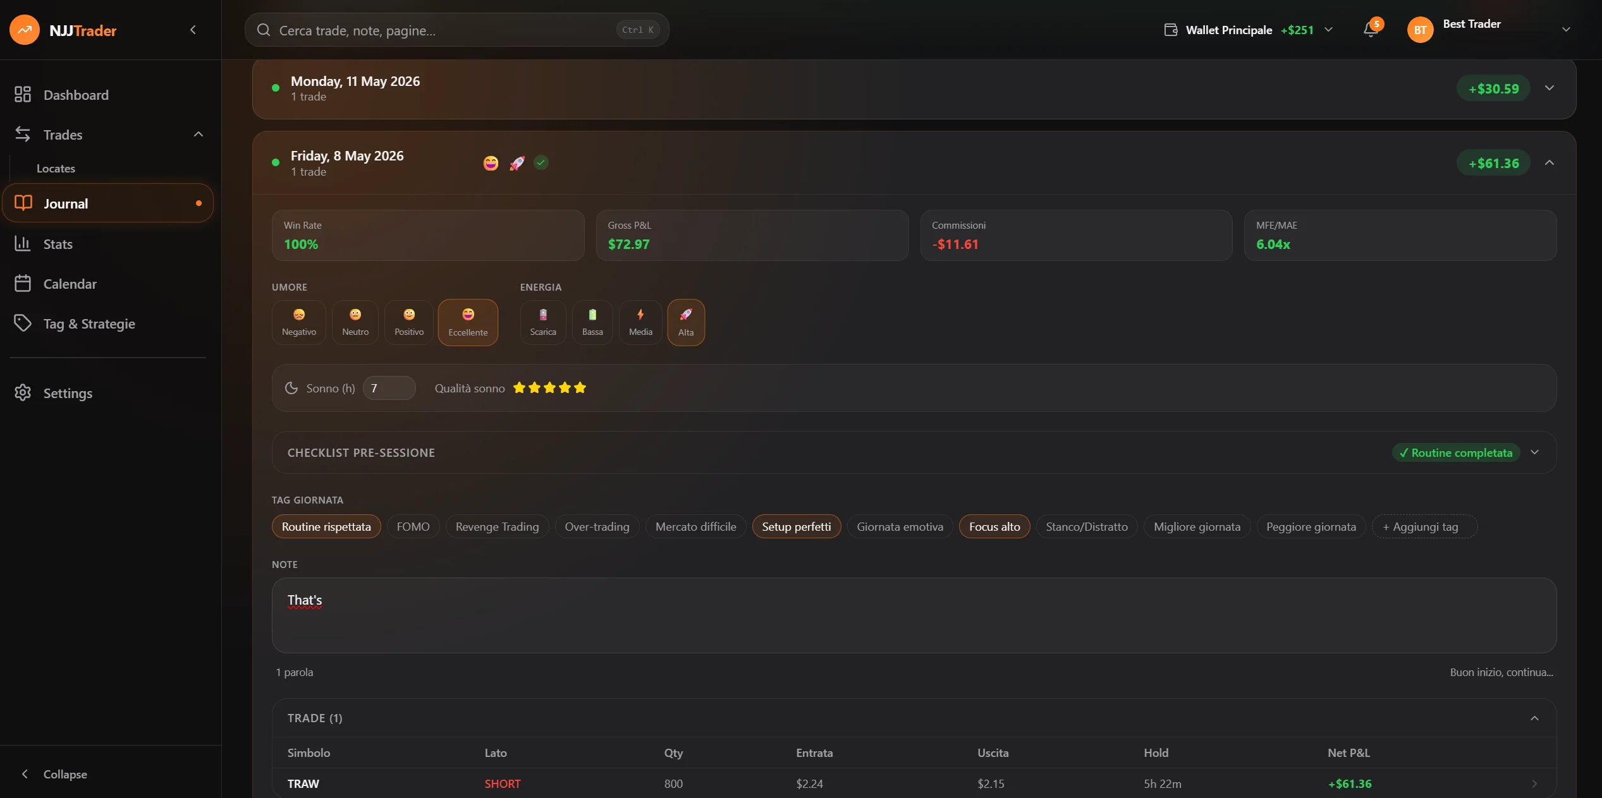Expand the Monday 11 May 2026 entry
The width and height of the screenshot is (1602, 798).
(x=1549, y=88)
